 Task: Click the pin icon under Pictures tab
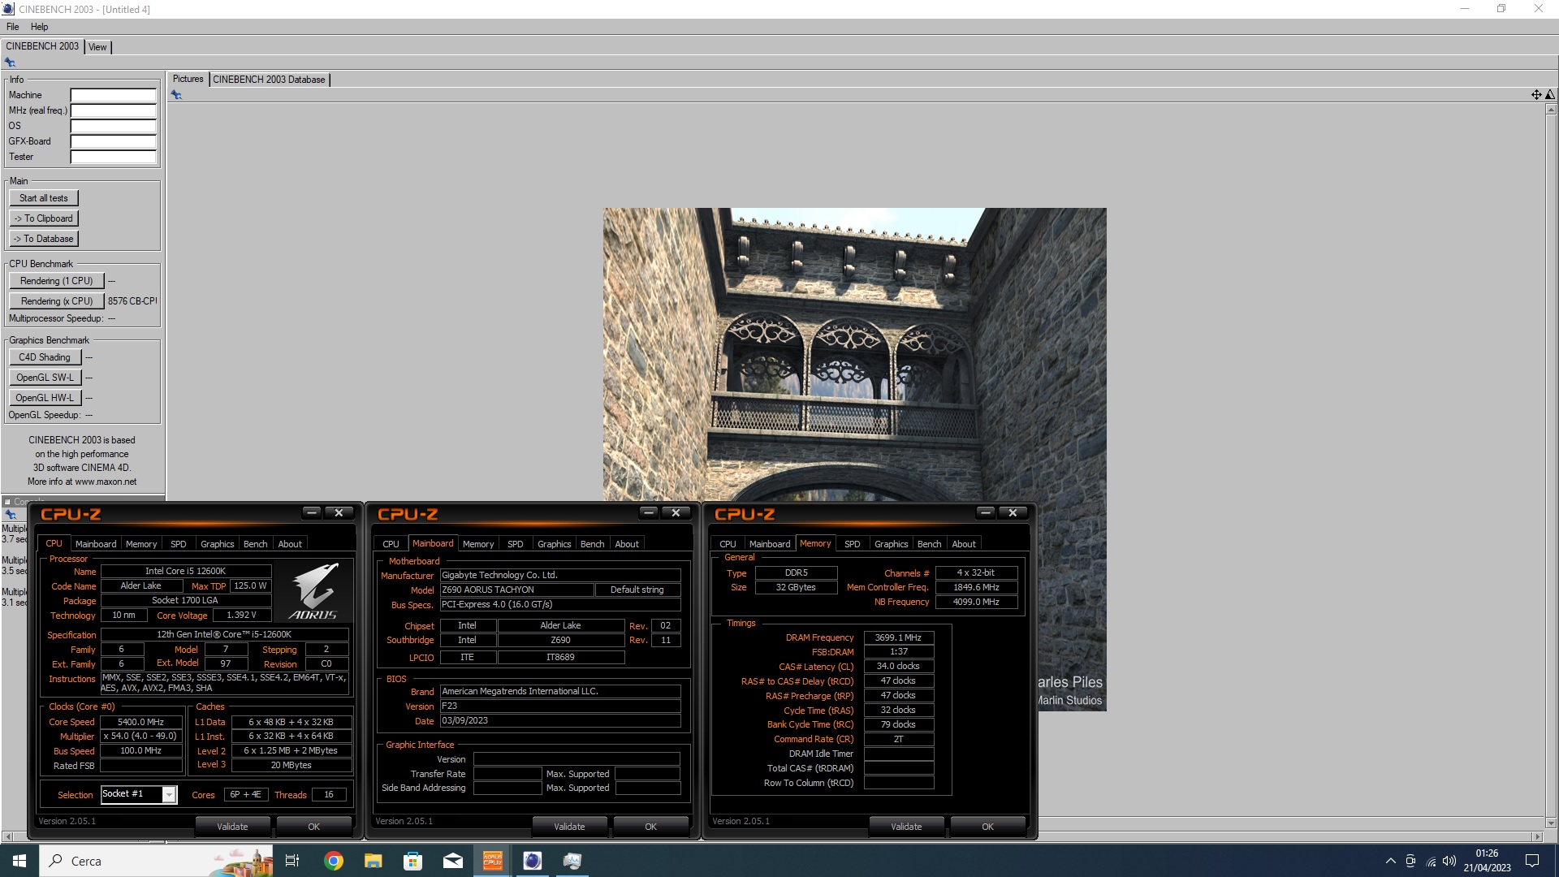click(176, 95)
